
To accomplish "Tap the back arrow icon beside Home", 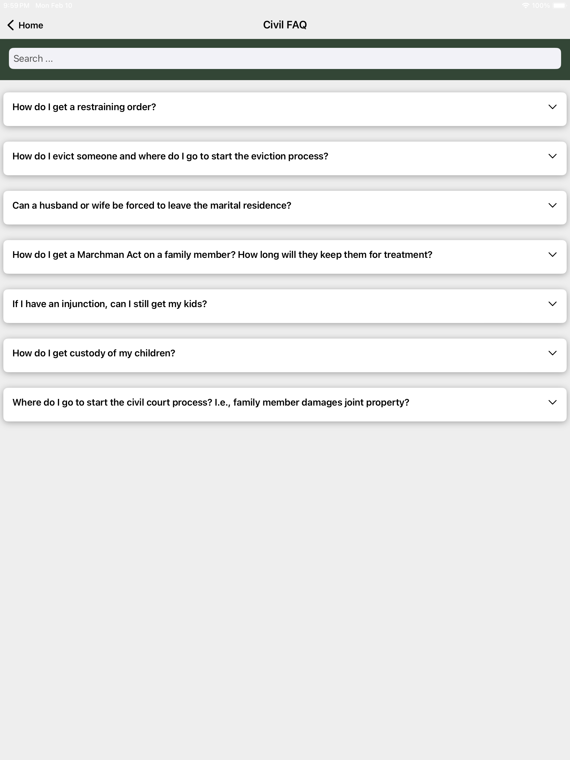I will pos(11,25).
